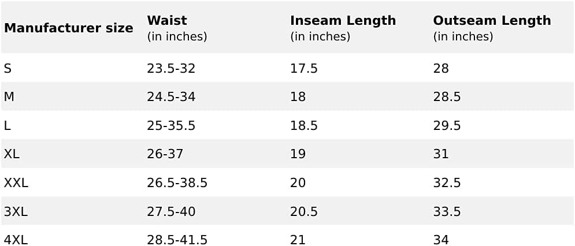Click inseam value 17.5
The image size is (575, 246).
click(304, 69)
